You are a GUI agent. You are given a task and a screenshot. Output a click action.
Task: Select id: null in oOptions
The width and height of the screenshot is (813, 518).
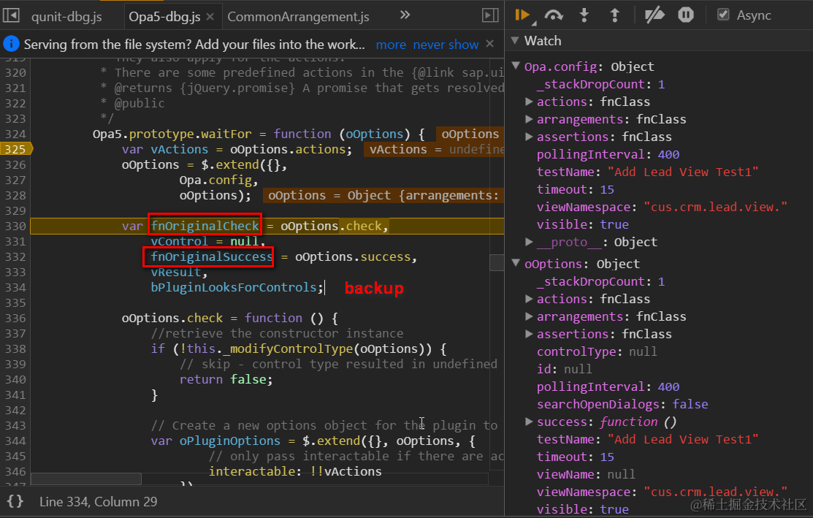coord(564,369)
